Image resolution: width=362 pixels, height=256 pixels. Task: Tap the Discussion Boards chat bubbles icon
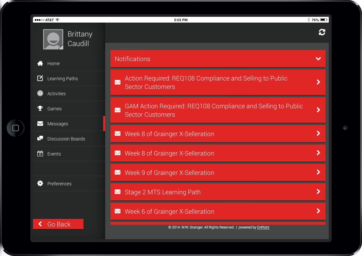tap(40, 139)
